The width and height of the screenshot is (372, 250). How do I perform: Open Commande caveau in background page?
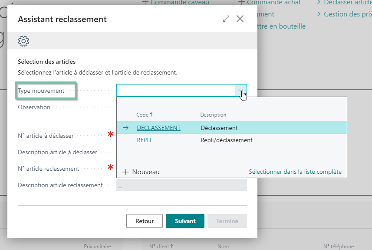click(175, 3)
